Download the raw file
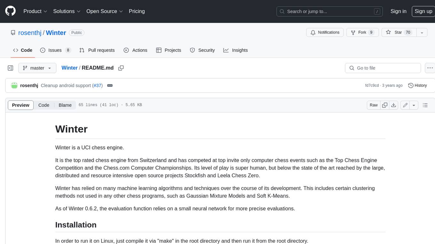The height and width of the screenshot is (244, 435). coord(394,105)
